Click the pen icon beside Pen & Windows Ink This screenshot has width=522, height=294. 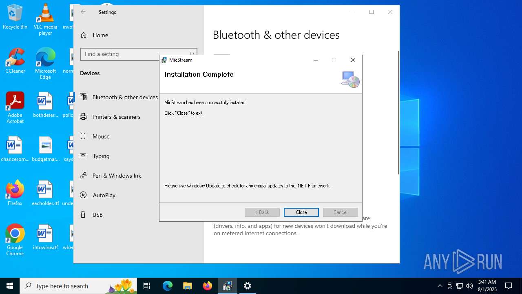point(83,175)
